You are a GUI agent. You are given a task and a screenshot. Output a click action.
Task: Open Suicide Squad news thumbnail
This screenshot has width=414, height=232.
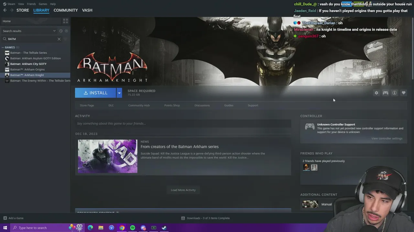click(107, 156)
